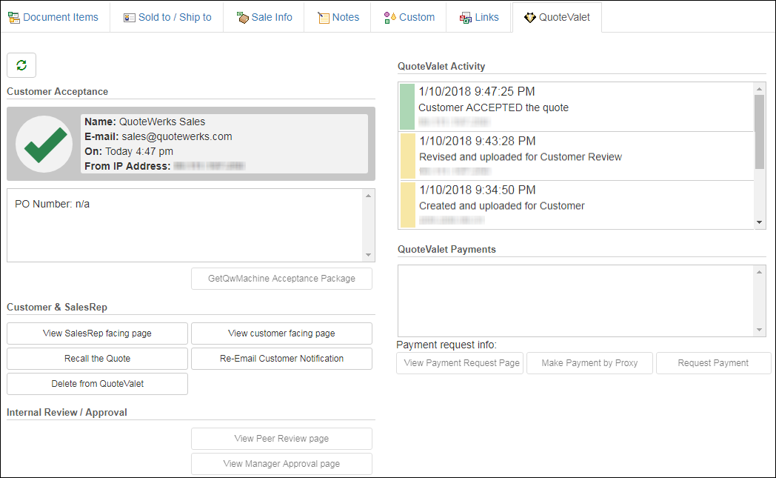Click the green acceptance checkmark icon
Screen dimensions: 776x478
(44, 145)
